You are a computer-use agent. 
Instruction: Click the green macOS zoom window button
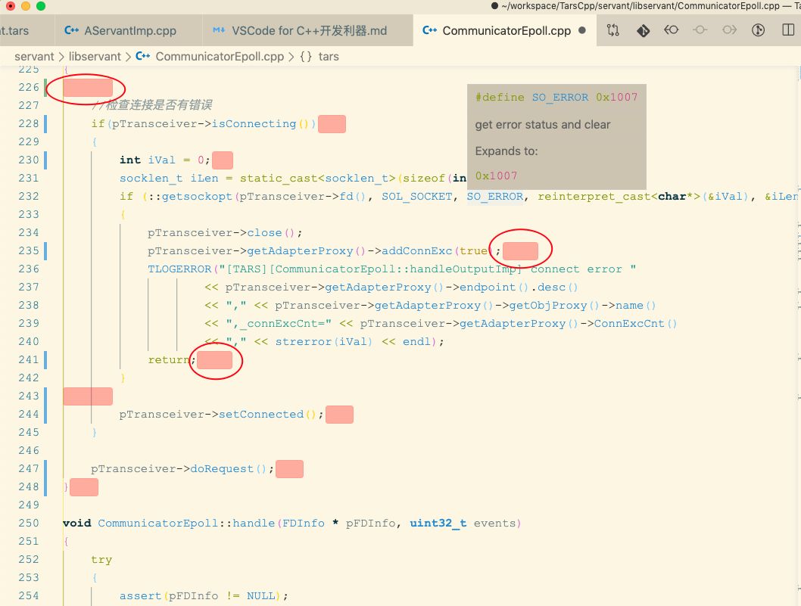coord(41,6)
